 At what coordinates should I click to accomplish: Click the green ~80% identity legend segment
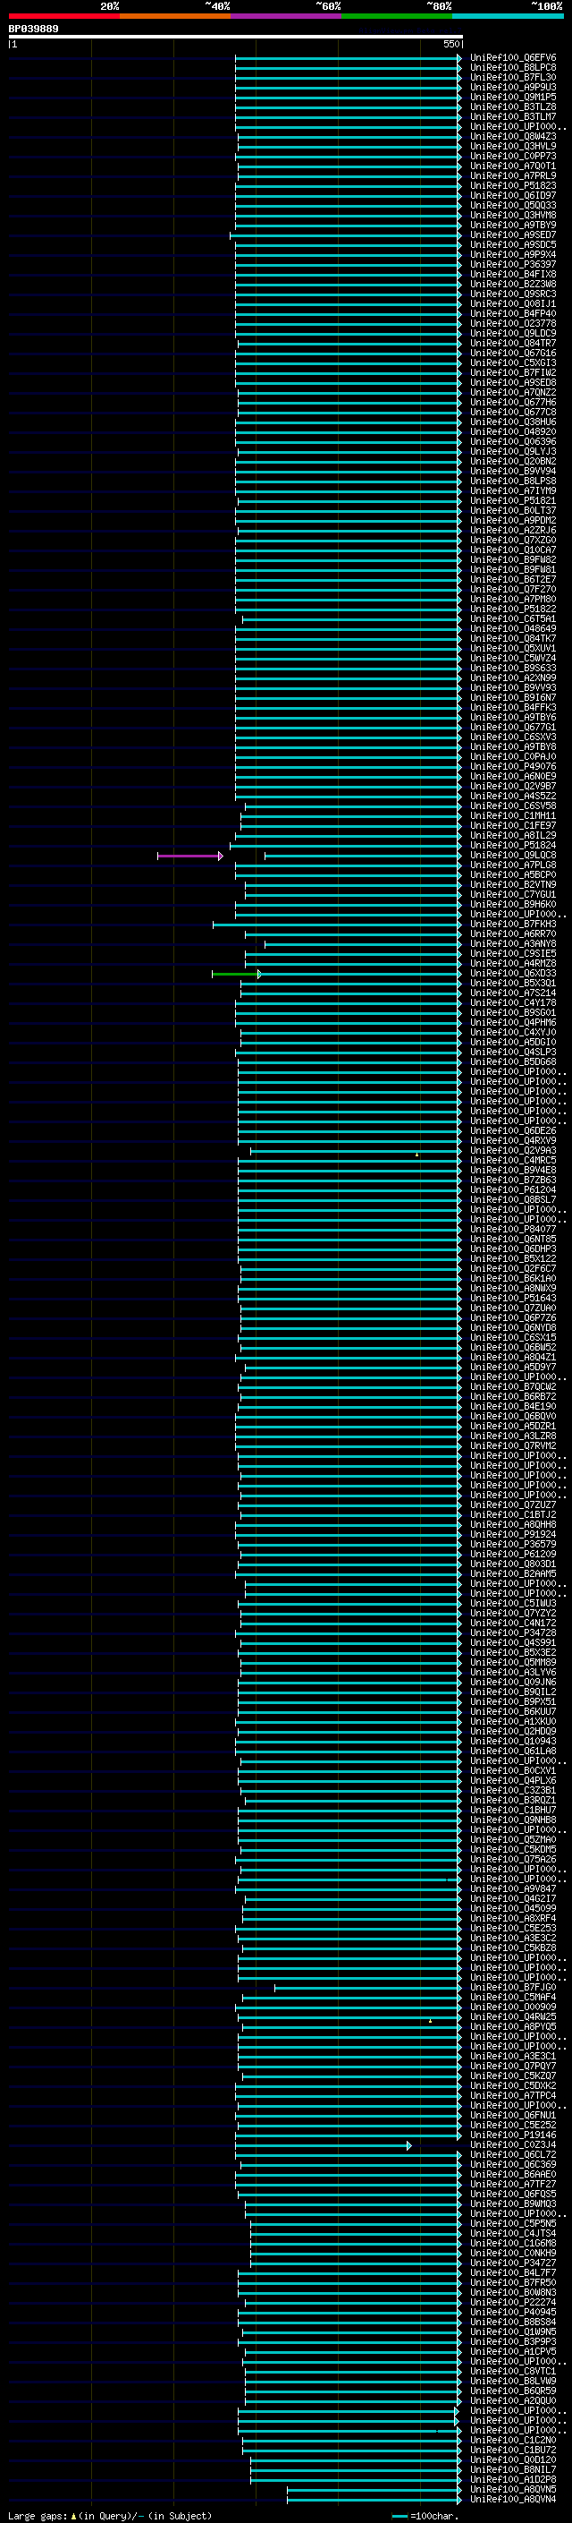(x=397, y=16)
